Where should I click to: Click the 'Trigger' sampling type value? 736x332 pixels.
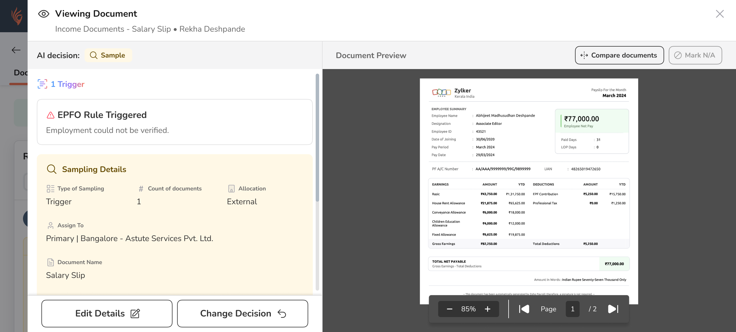point(59,202)
